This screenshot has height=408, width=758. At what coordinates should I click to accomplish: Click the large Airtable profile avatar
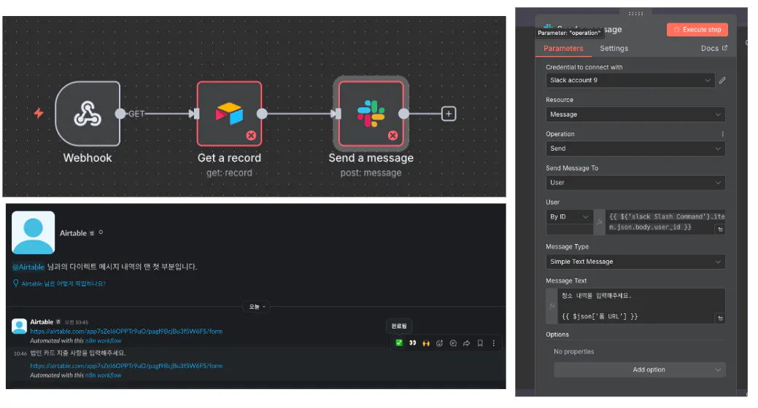pyautogui.click(x=33, y=232)
